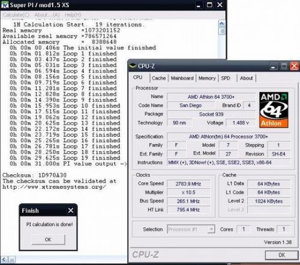Image resolution: width=300 pixels, height=265 pixels.
Task: Open the Processor #1 selection dropdown
Action: [191, 229]
